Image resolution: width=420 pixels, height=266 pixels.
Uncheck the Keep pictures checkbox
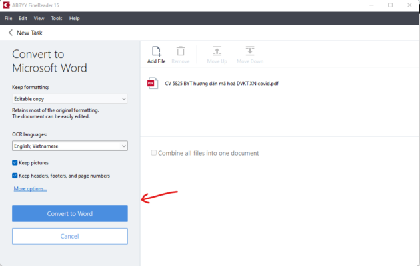pyautogui.click(x=15, y=162)
